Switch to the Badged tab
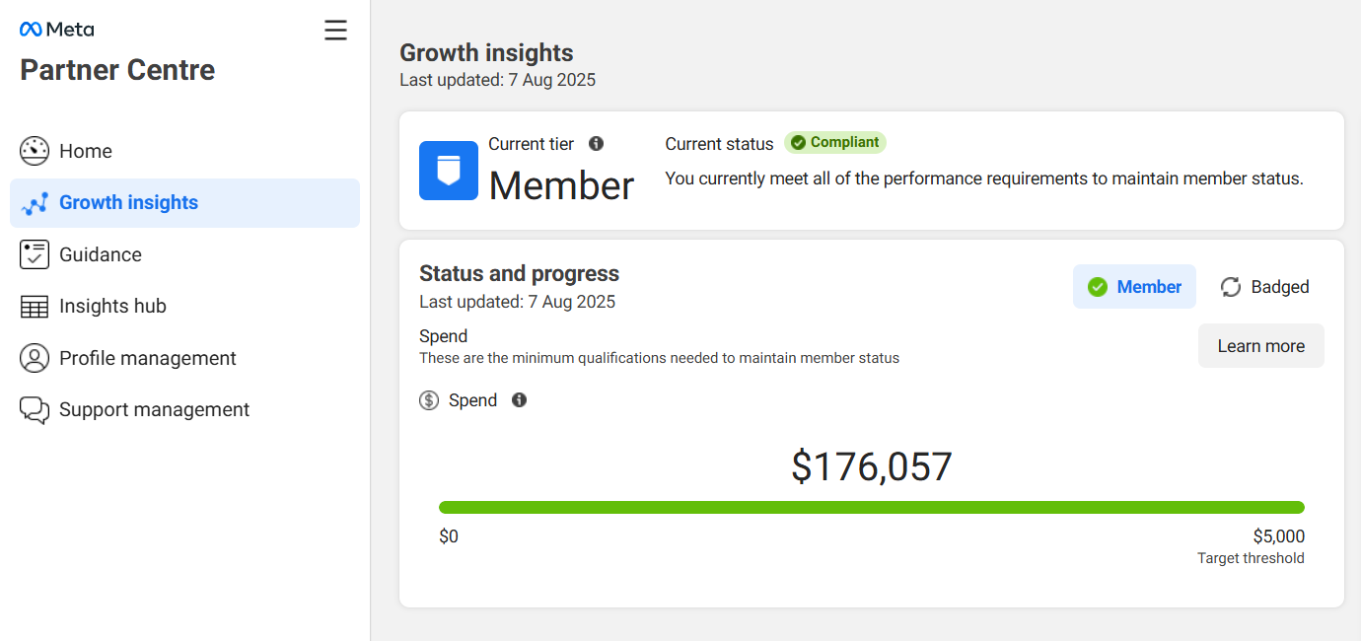Image resolution: width=1361 pixels, height=641 pixels. [x=1265, y=287]
